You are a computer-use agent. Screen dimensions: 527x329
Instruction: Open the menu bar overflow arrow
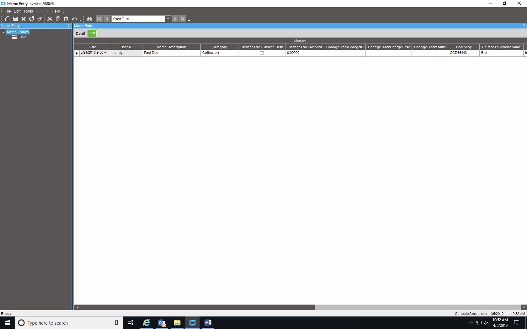(x=63, y=12)
